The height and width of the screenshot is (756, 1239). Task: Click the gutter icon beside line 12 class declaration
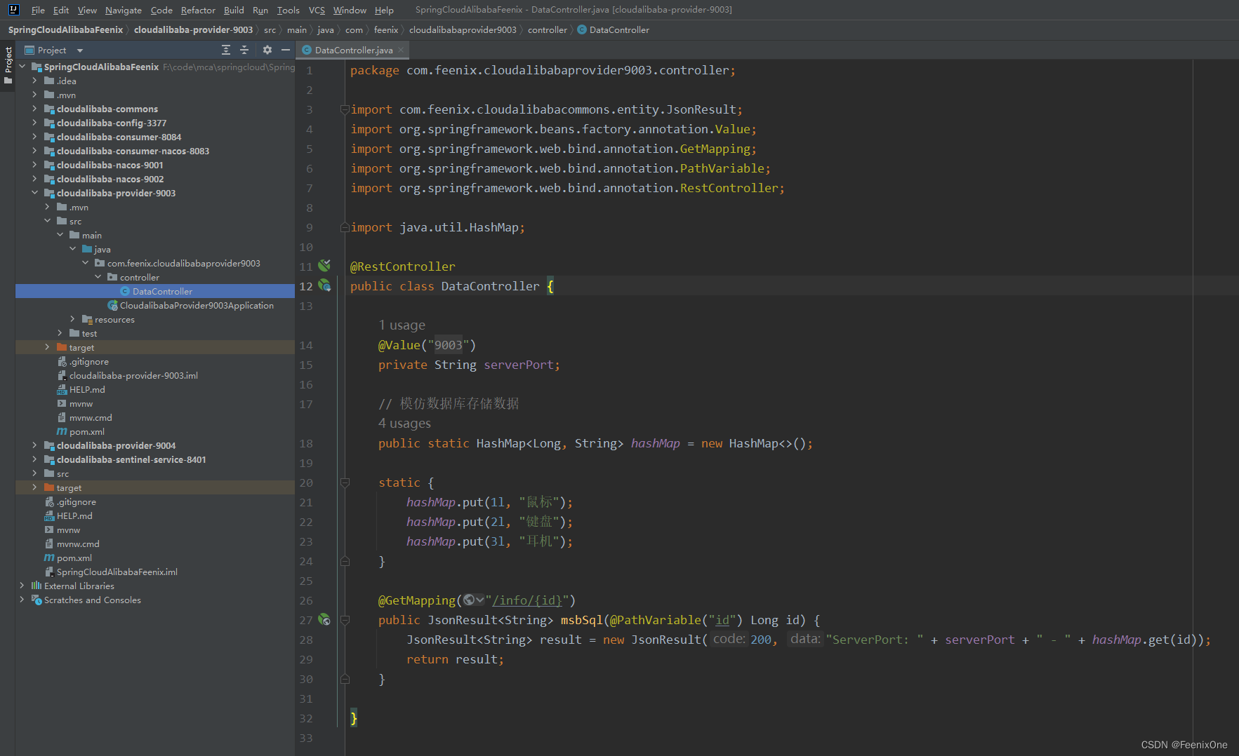[324, 285]
